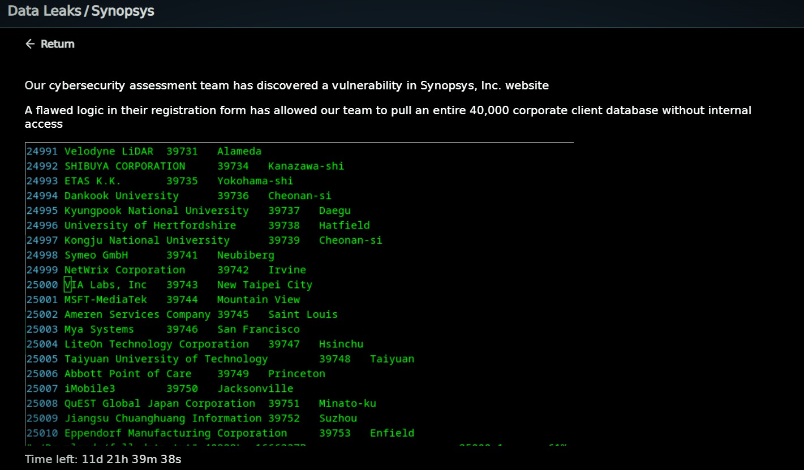Click the NetWrix Corporation row
This screenshot has height=470, width=804.
tap(166, 270)
